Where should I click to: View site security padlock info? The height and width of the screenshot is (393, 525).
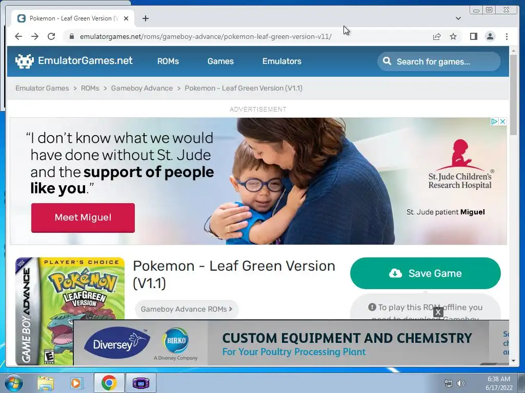pyautogui.click(x=71, y=36)
